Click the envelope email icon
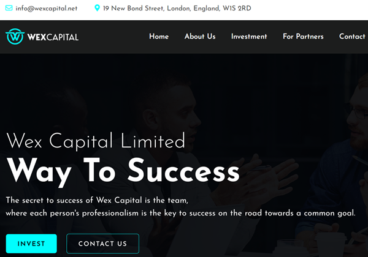This screenshot has height=257, width=368. click(9, 8)
